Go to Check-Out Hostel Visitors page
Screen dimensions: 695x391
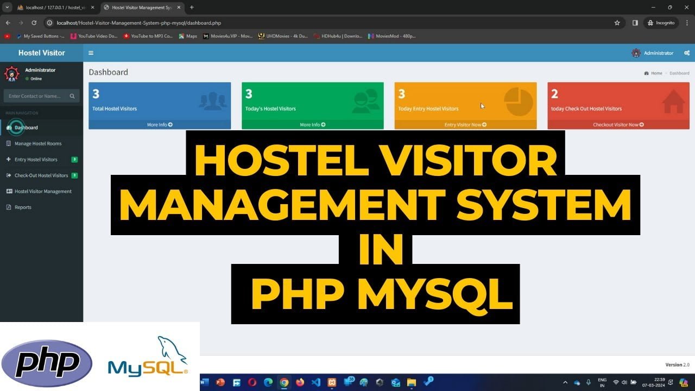click(41, 175)
